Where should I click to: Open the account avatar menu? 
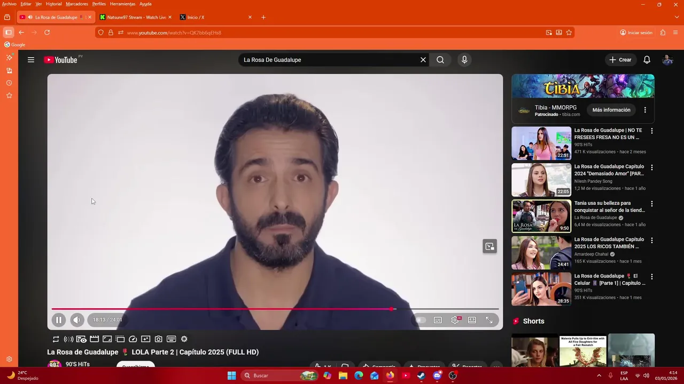tap(667, 60)
